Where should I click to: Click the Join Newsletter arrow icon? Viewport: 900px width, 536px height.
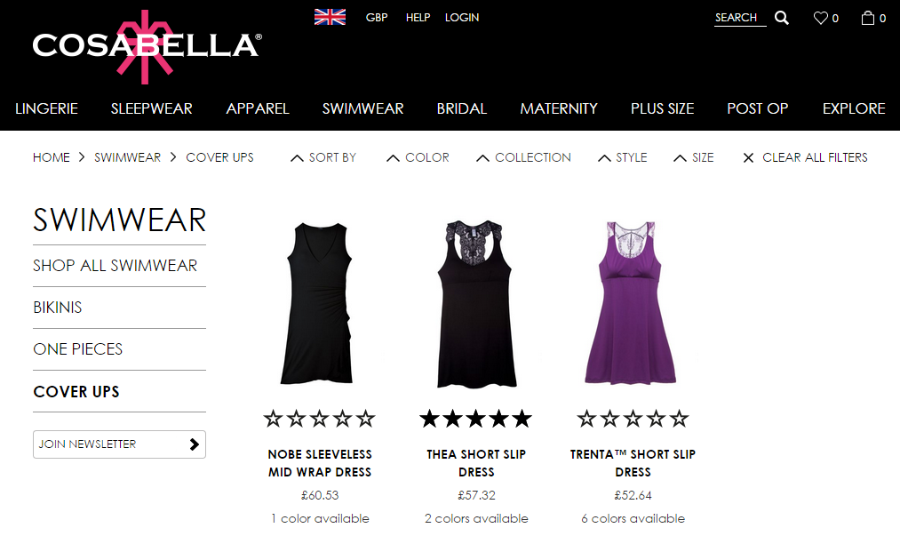(194, 444)
